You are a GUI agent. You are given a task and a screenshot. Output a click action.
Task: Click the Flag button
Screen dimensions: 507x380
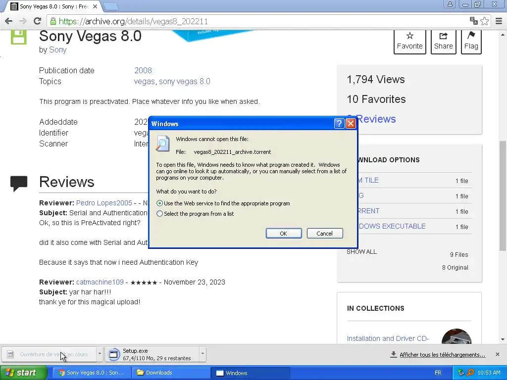(471, 42)
